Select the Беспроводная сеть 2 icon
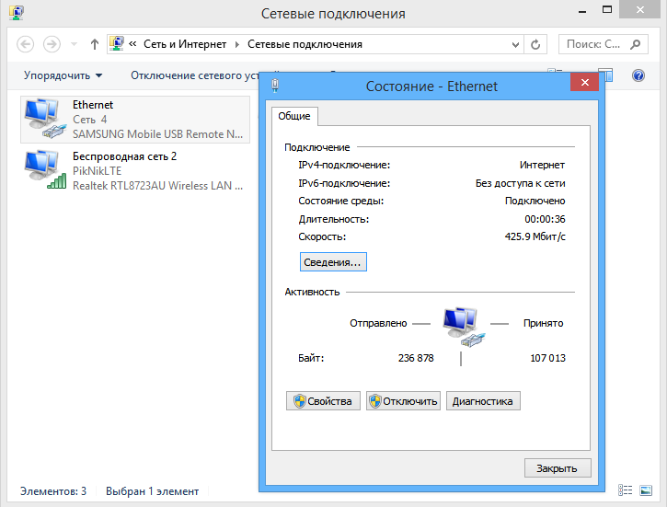This screenshot has height=507, width=667. coord(45,169)
